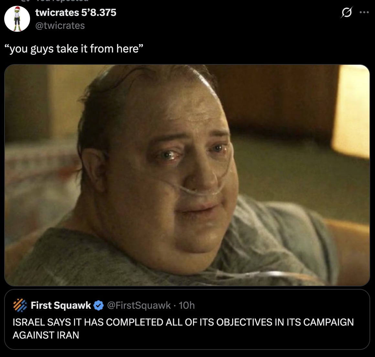This screenshot has height=357, width=375.
Task: Open the three-dot more options menu
Action: point(364,12)
